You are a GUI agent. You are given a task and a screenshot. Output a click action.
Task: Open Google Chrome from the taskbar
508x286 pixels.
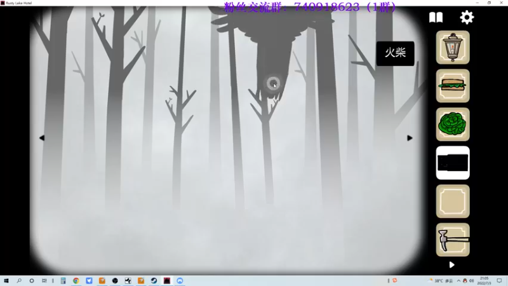pyautogui.click(x=76, y=280)
